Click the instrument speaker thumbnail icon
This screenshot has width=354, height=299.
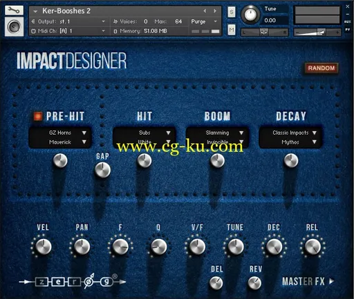tap(14, 27)
